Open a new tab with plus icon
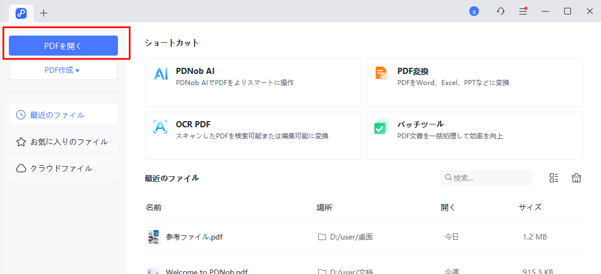 [x=44, y=13]
